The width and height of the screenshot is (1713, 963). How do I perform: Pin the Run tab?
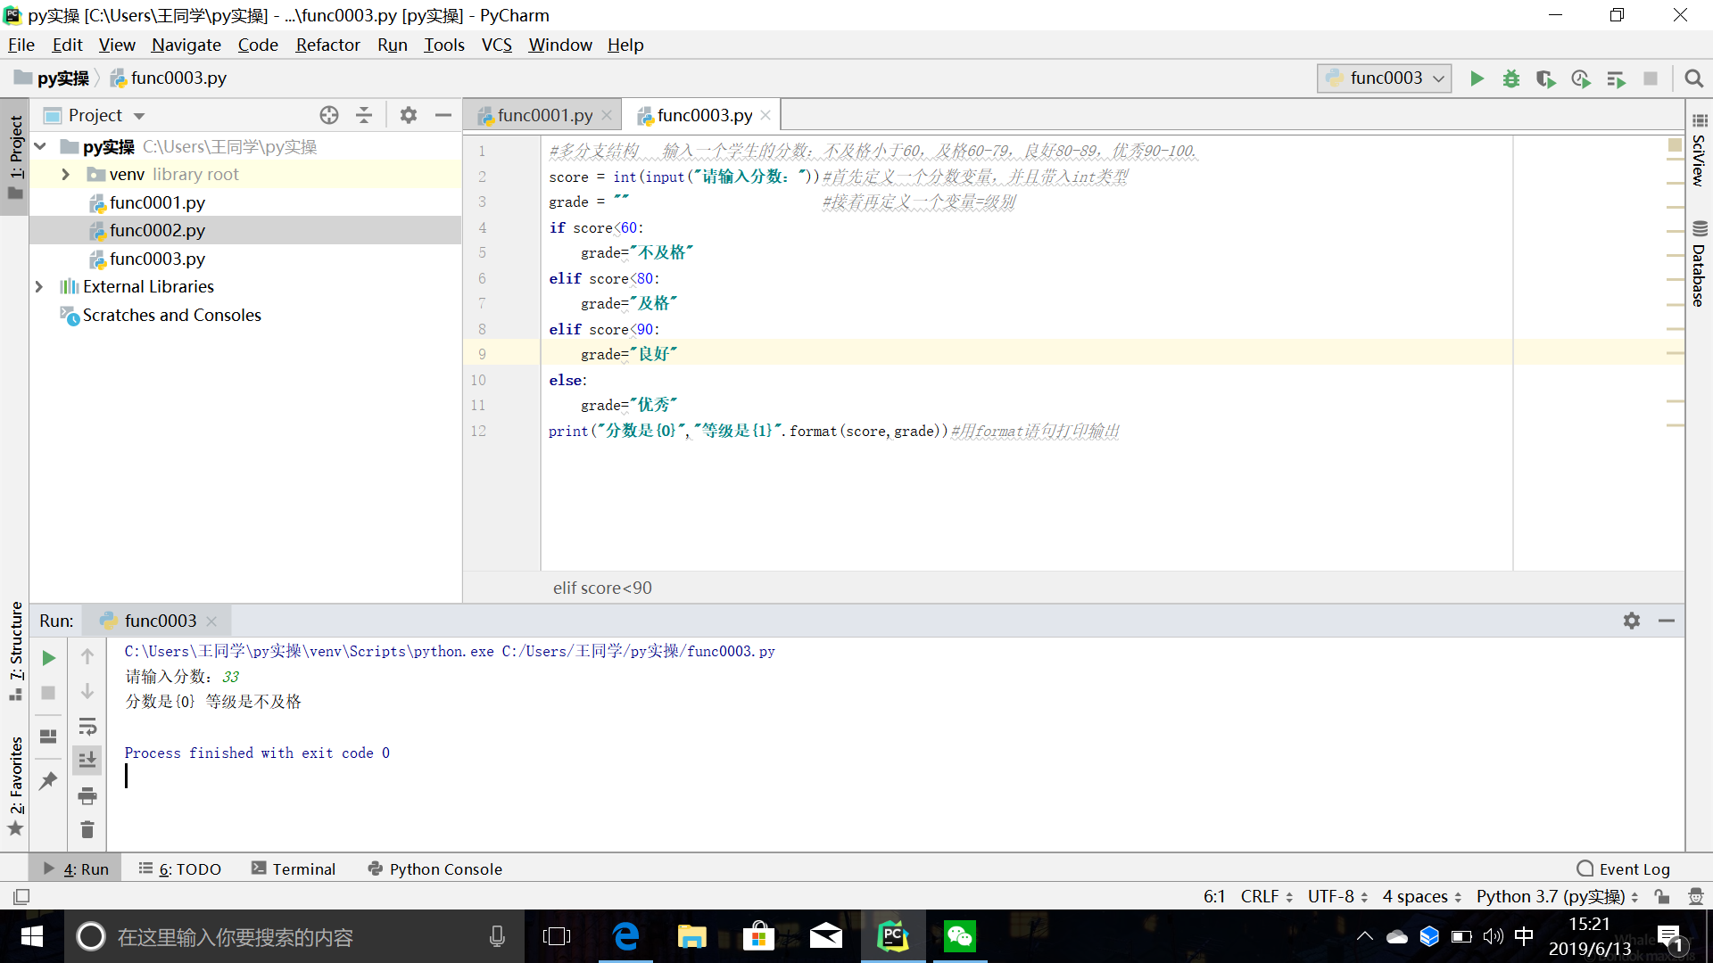[49, 781]
